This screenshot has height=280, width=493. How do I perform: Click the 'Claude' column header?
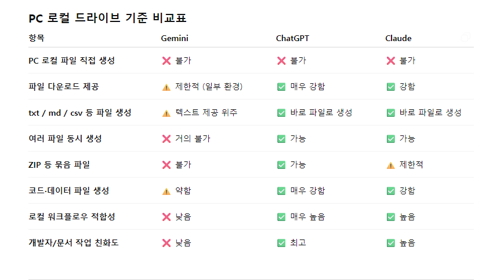(x=398, y=38)
